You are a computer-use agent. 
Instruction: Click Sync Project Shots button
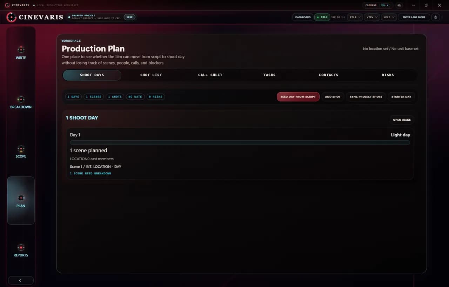pyautogui.click(x=366, y=97)
